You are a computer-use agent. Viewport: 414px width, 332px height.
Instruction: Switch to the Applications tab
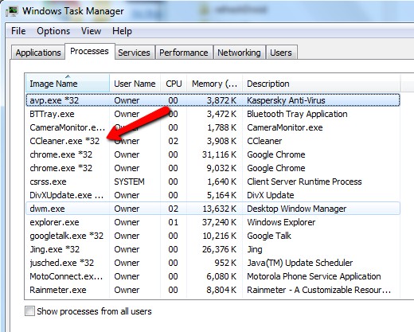pos(38,53)
